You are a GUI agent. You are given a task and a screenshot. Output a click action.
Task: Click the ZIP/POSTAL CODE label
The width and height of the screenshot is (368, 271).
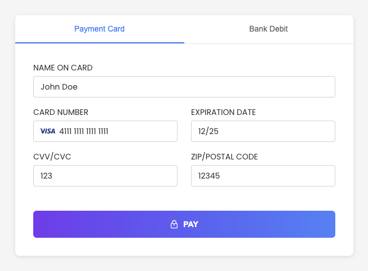pos(224,157)
